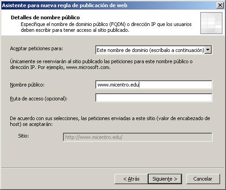The width and height of the screenshot is (226, 190).
Task: Close the web publishing rule wizard window
Action: 220,5
